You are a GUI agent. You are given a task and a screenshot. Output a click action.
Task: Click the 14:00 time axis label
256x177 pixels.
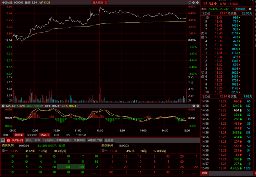[x=143, y=131]
